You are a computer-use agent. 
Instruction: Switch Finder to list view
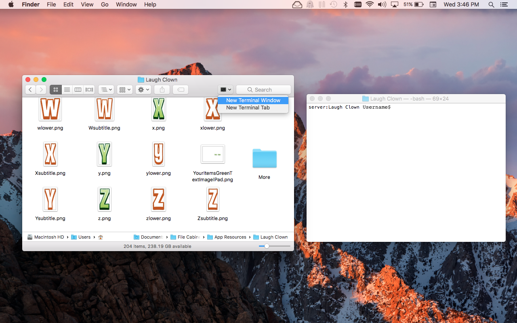(x=67, y=90)
